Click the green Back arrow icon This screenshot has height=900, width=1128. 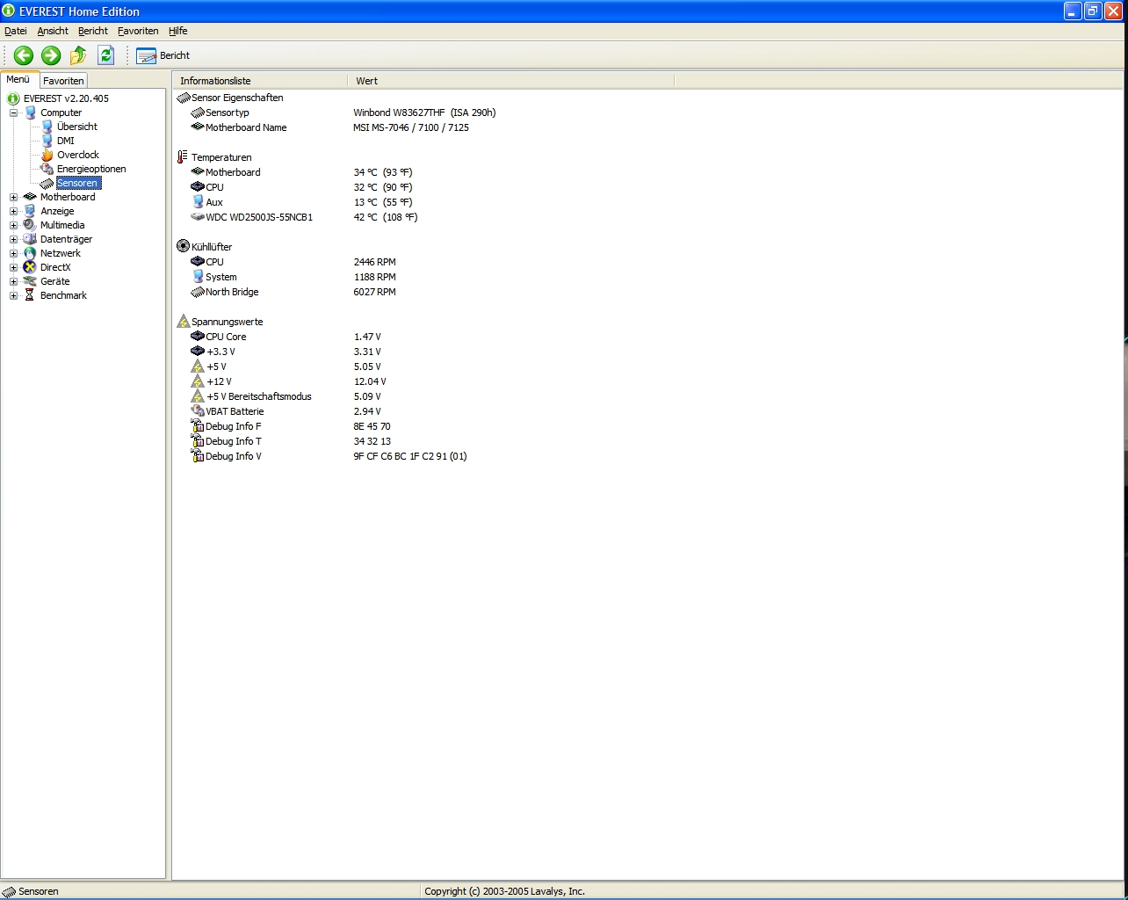[x=24, y=55]
